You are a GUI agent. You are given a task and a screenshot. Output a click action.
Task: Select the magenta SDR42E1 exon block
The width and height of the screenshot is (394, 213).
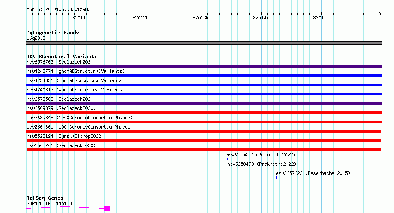[107, 209]
